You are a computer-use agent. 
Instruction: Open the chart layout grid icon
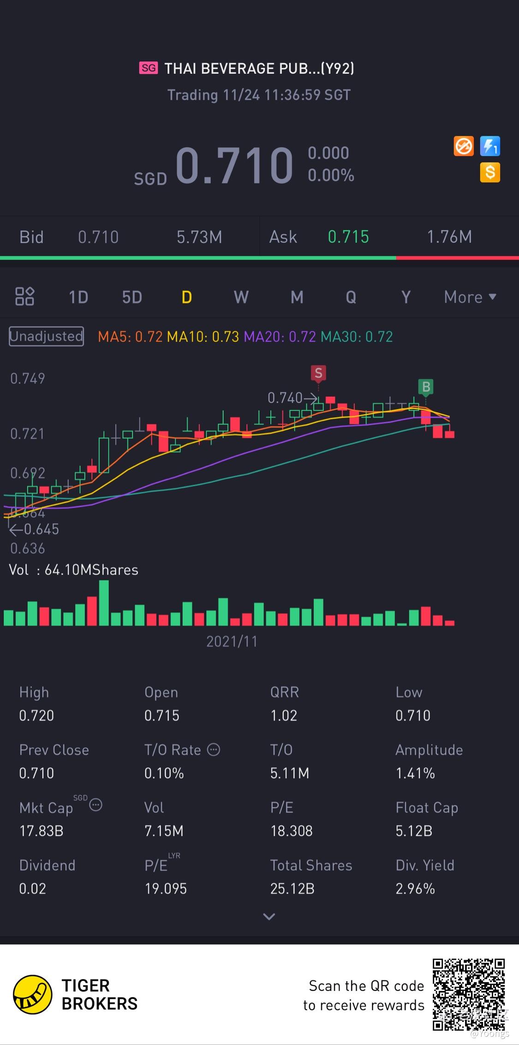(24, 296)
